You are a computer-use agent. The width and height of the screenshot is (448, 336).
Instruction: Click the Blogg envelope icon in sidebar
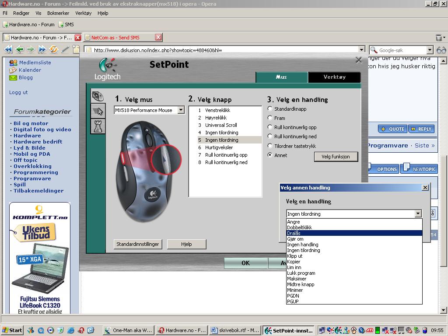coord(13,78)
